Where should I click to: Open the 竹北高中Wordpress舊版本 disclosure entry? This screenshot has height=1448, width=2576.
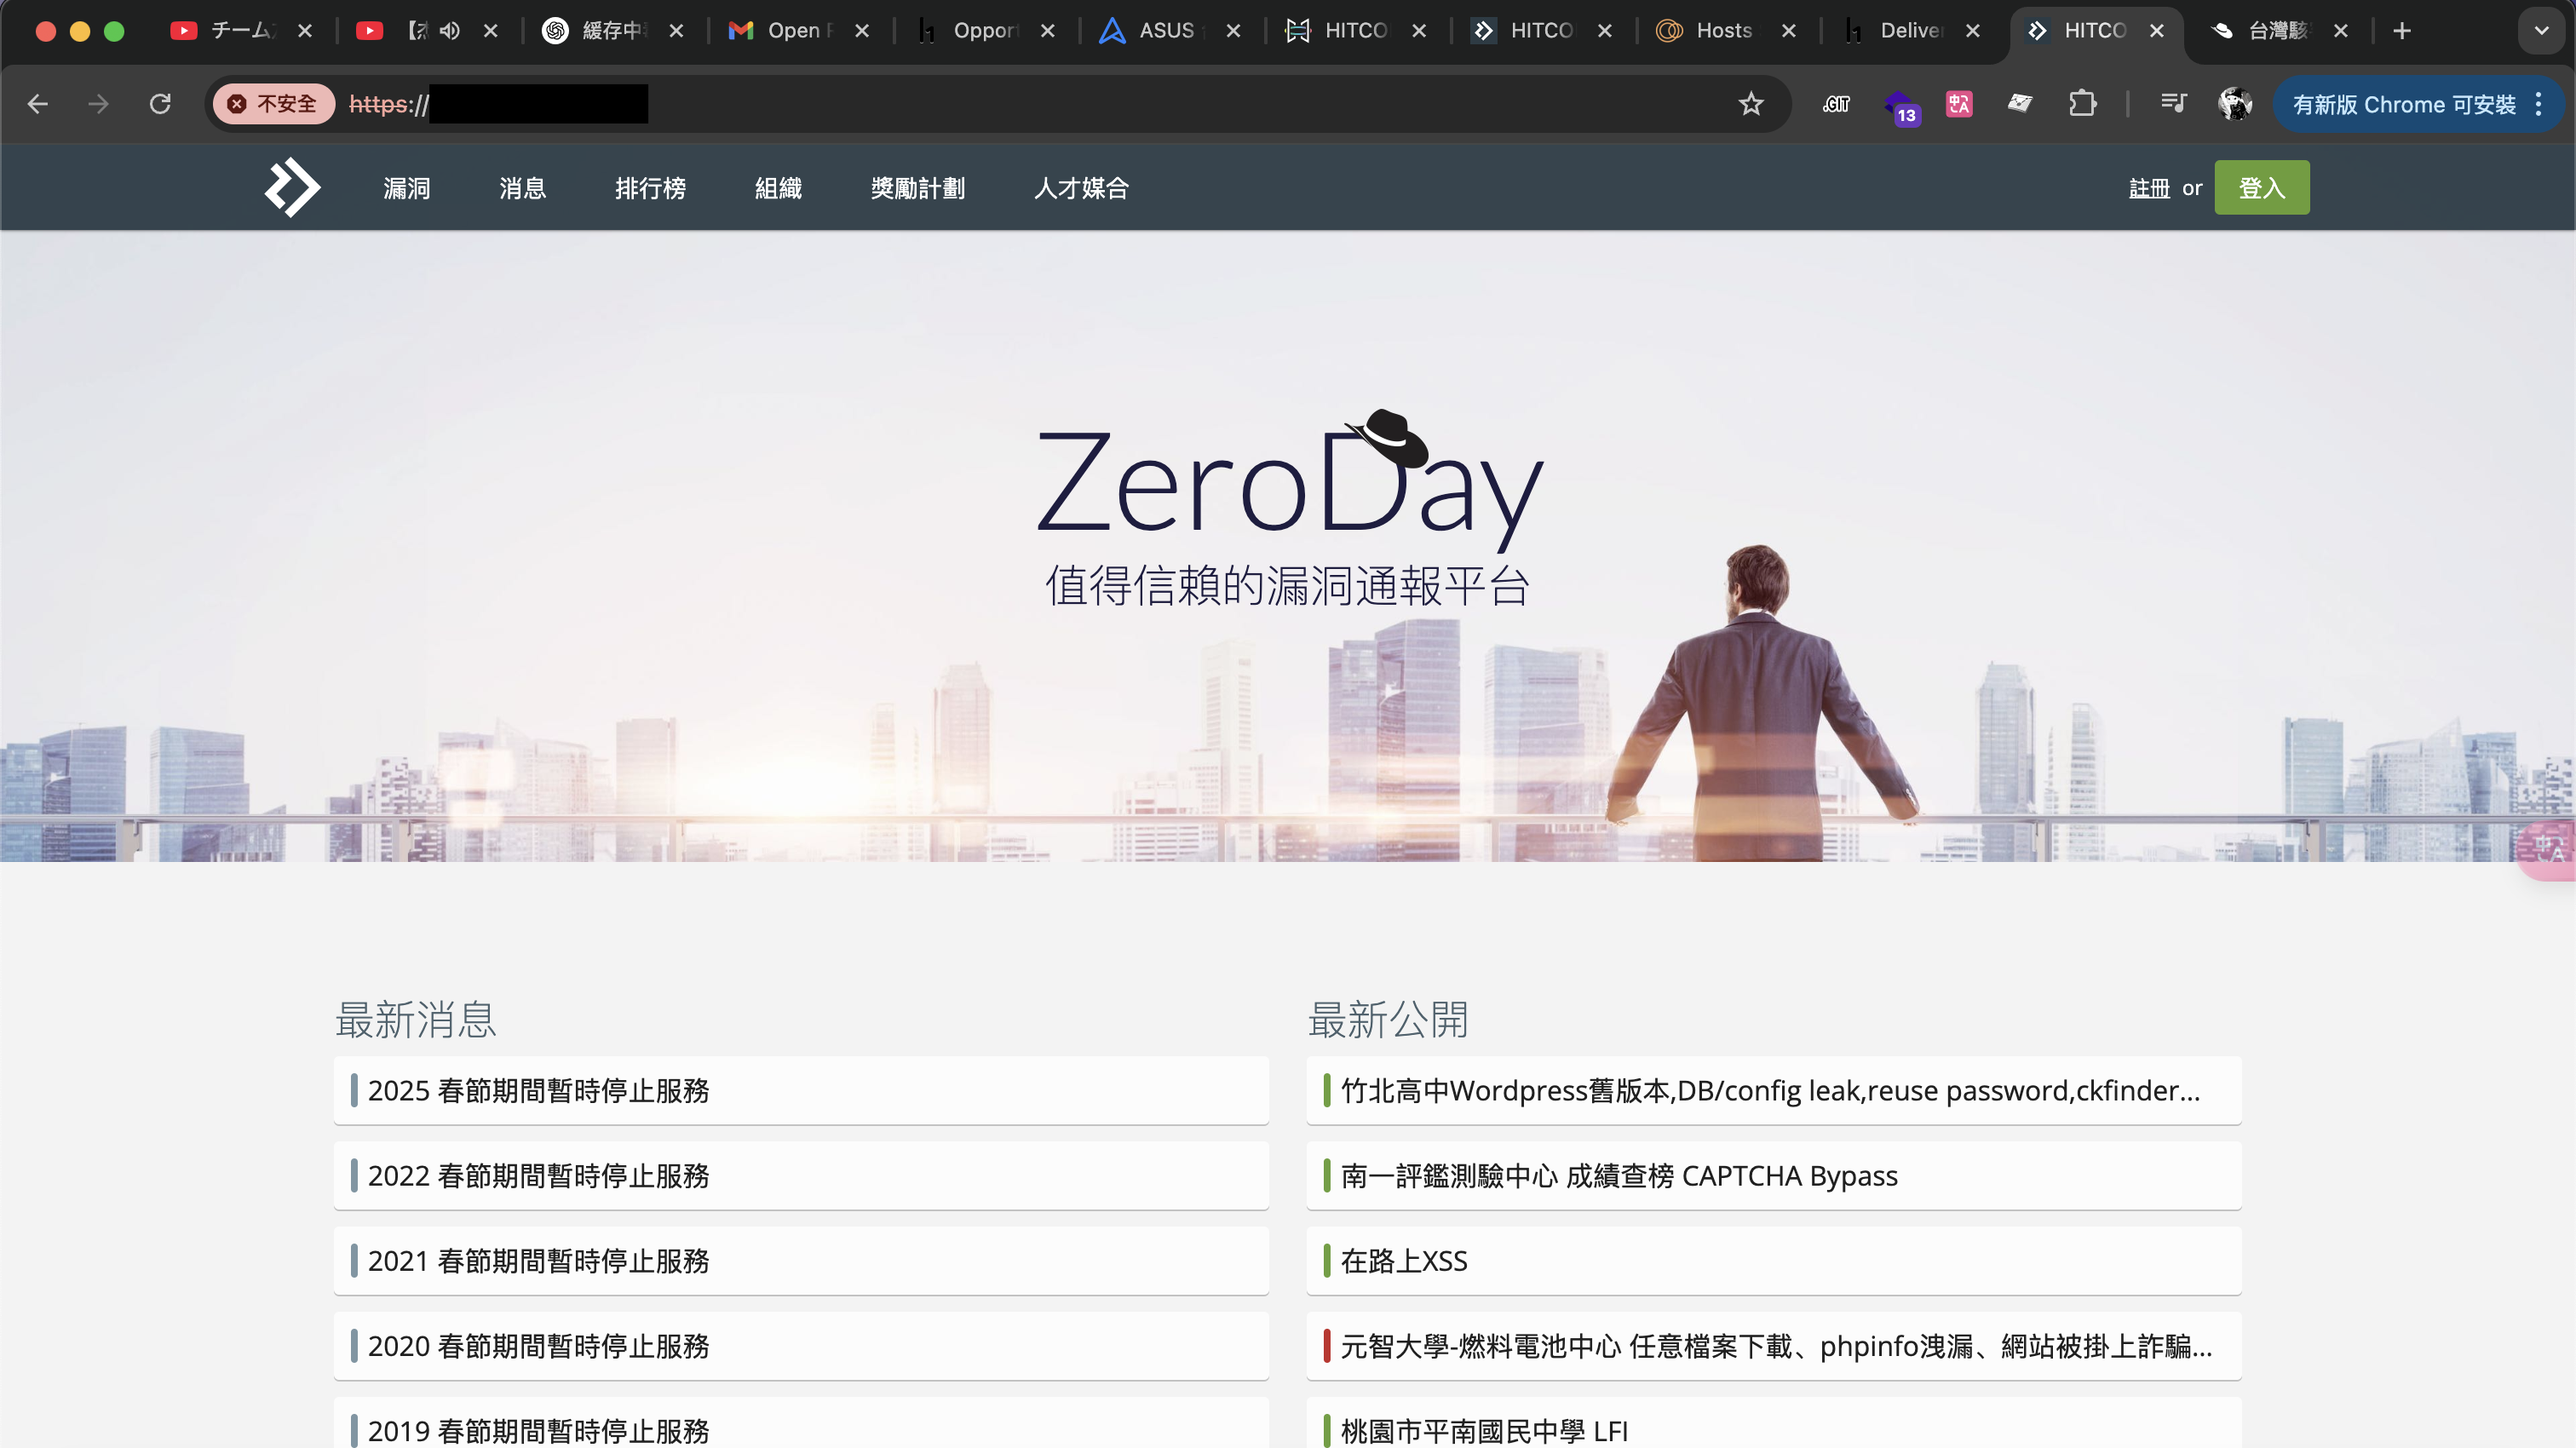[1774, 1090]
